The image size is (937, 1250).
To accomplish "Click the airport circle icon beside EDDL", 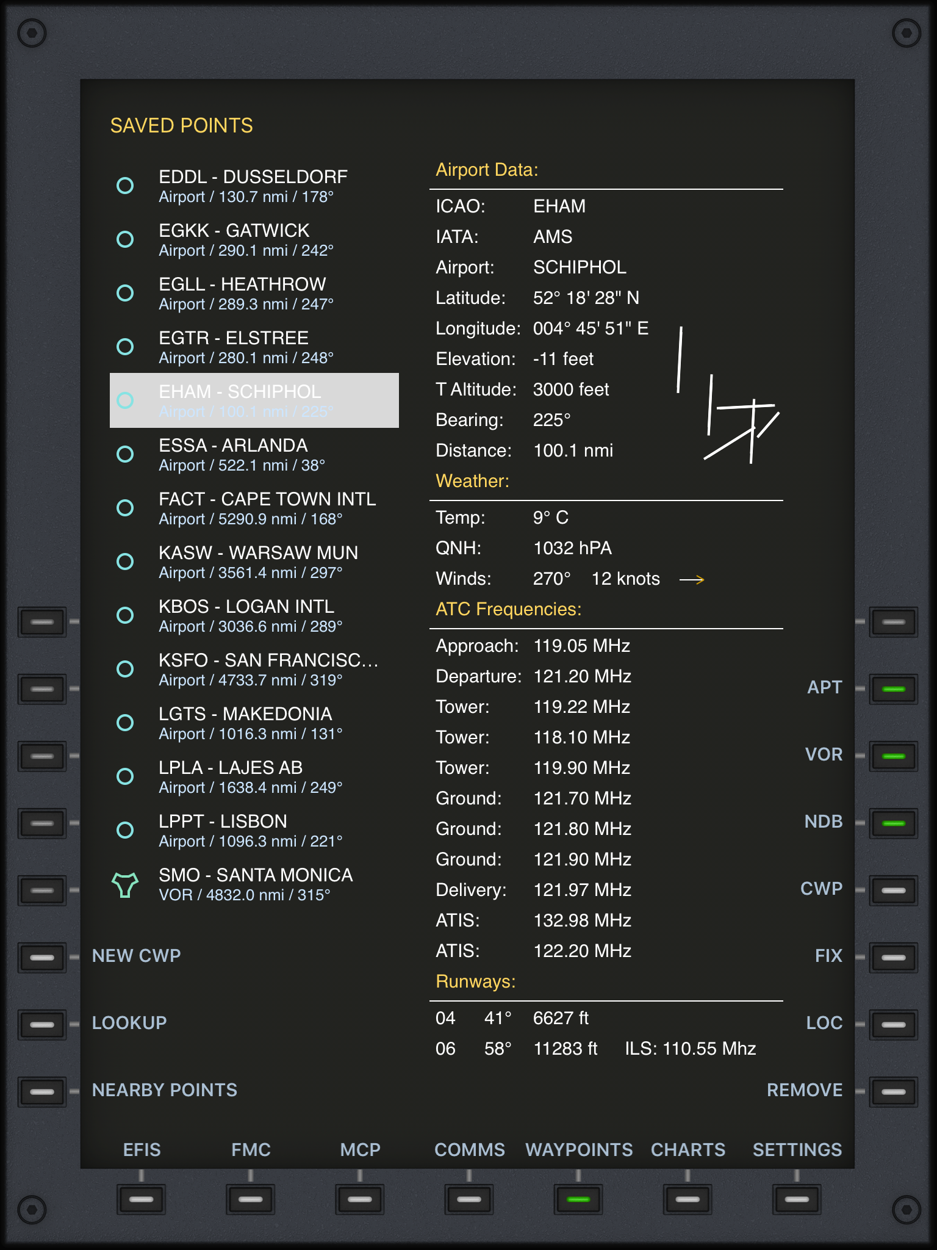I will click(125, 186).
